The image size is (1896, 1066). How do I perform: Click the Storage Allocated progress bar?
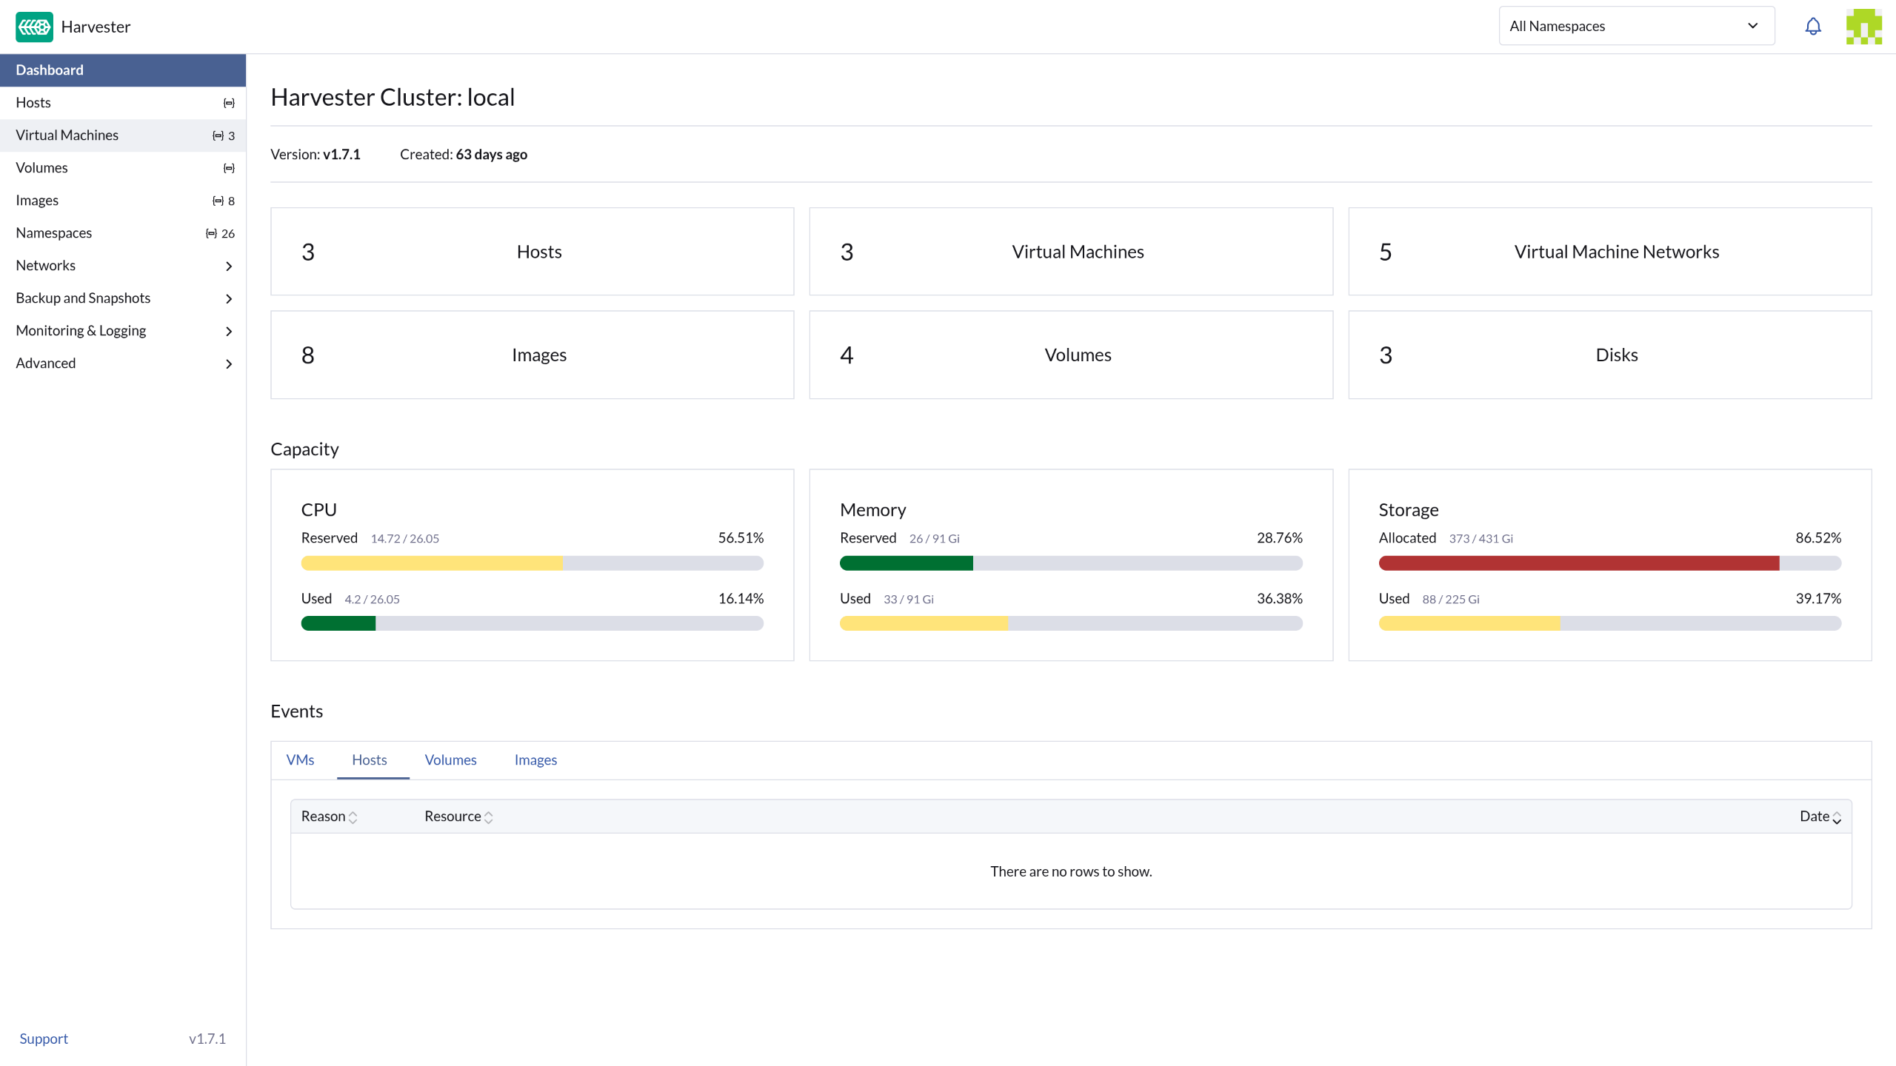tap(1609, 563)
